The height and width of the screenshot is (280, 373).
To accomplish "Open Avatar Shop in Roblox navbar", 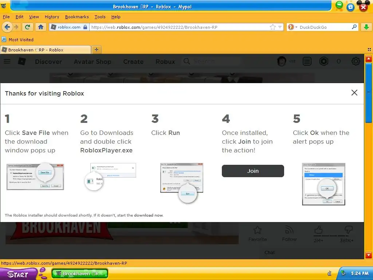I will (92, 62).
